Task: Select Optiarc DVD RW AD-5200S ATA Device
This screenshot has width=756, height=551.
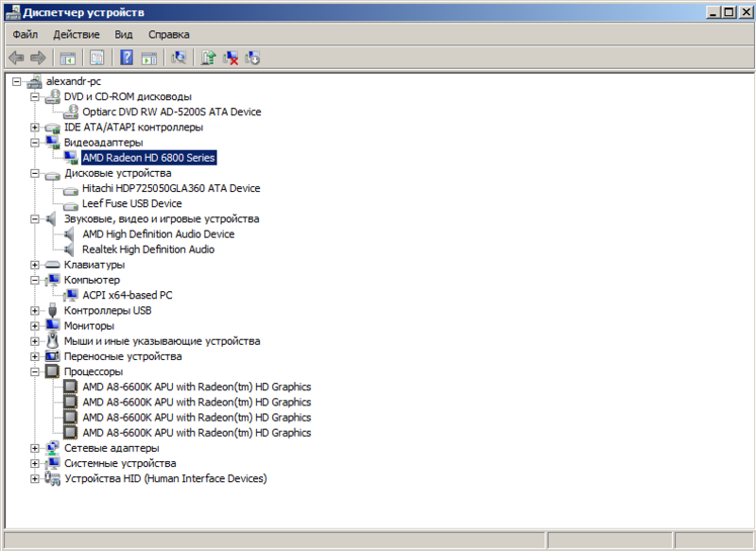Action: 172,112
